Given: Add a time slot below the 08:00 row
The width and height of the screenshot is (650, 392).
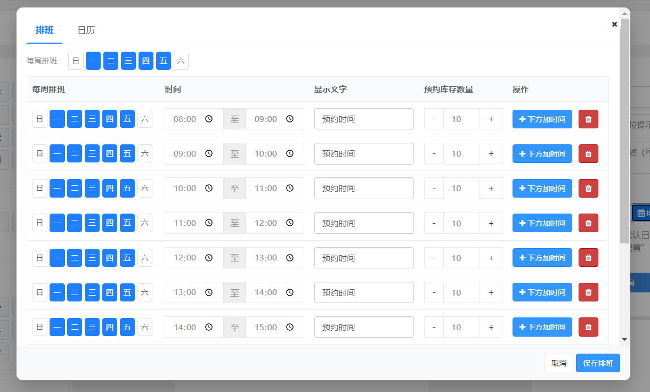Looking at the screenshot, I should (542, 119).
